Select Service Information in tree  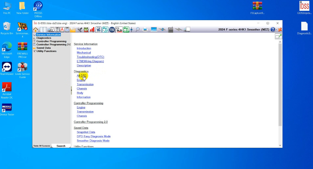click(49, 34)
